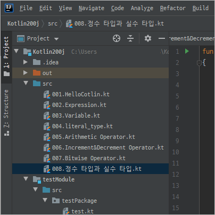Click Kotlin file icon of 003.Variable.kt
Viewport: 215px width, 215px height.
[47, 115]
